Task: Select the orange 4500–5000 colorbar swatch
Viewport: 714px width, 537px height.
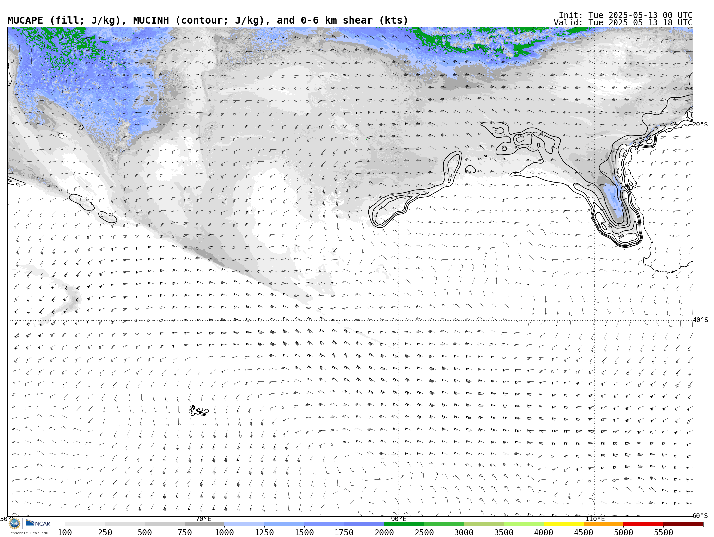Action: click(x=604, y=524)
